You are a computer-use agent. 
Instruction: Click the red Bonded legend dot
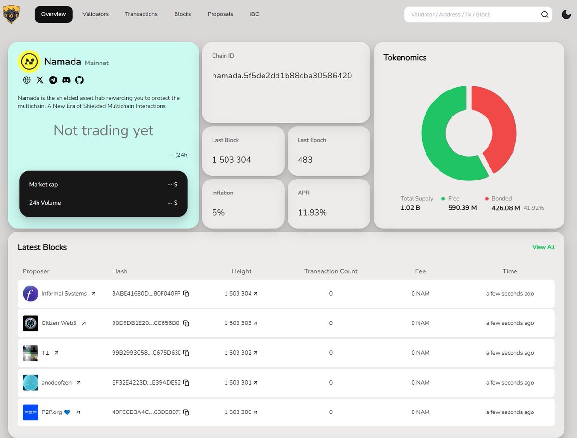pos(487,199)
